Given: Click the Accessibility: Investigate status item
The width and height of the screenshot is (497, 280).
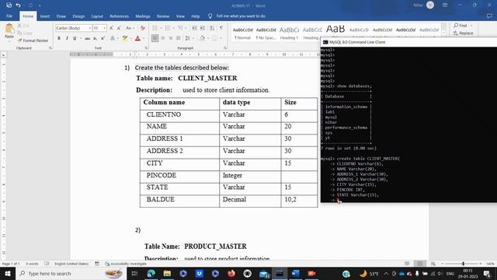Looking at the screenshot, I should click(x=126, y=264).
